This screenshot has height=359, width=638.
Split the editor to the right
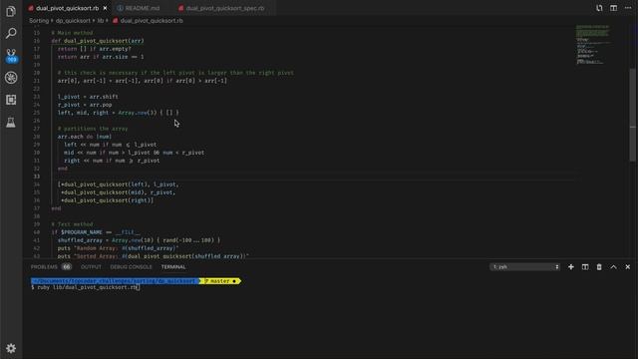pos(614,8)
